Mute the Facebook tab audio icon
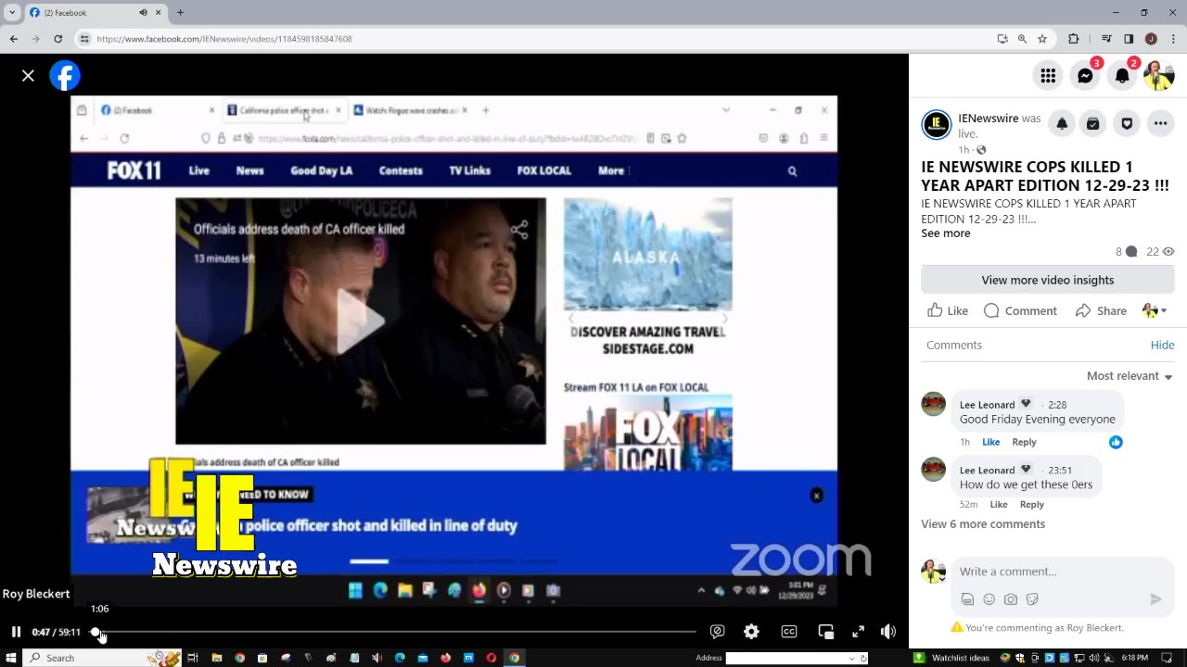This screenshot has width=1187, height=667. click(x=143, y=13)
